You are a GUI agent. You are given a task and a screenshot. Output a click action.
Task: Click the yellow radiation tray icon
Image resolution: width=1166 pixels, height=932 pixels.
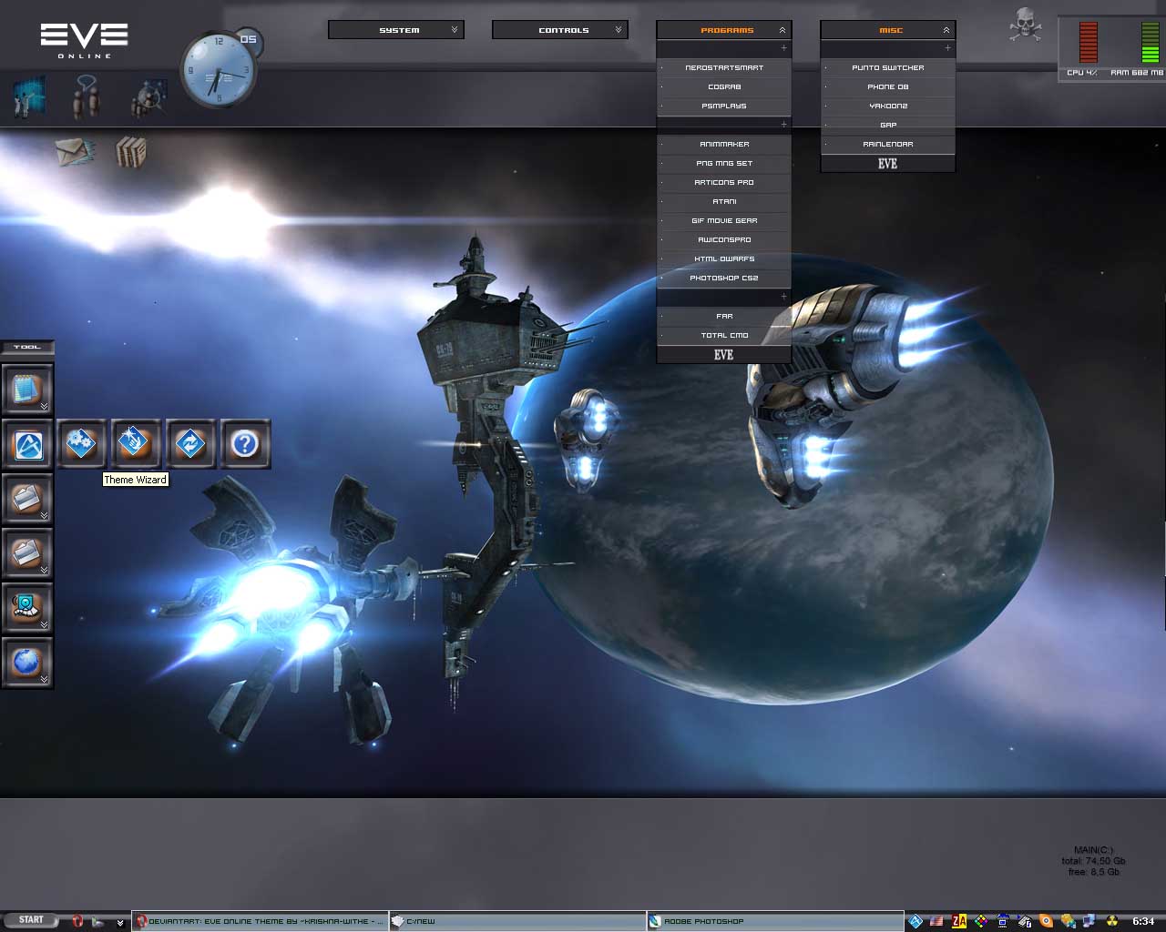1112,921
